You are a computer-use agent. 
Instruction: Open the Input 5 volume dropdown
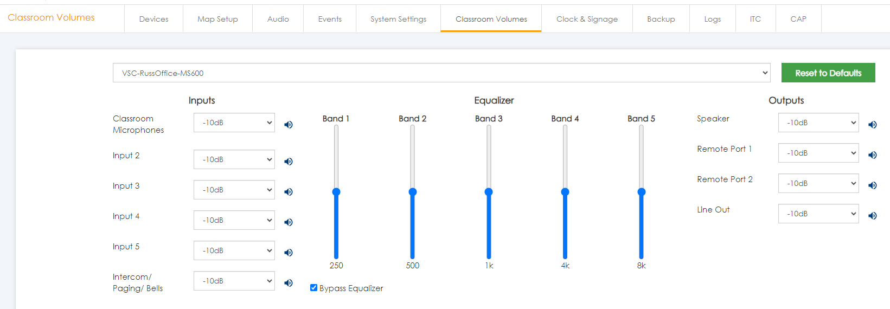[234, 250]
